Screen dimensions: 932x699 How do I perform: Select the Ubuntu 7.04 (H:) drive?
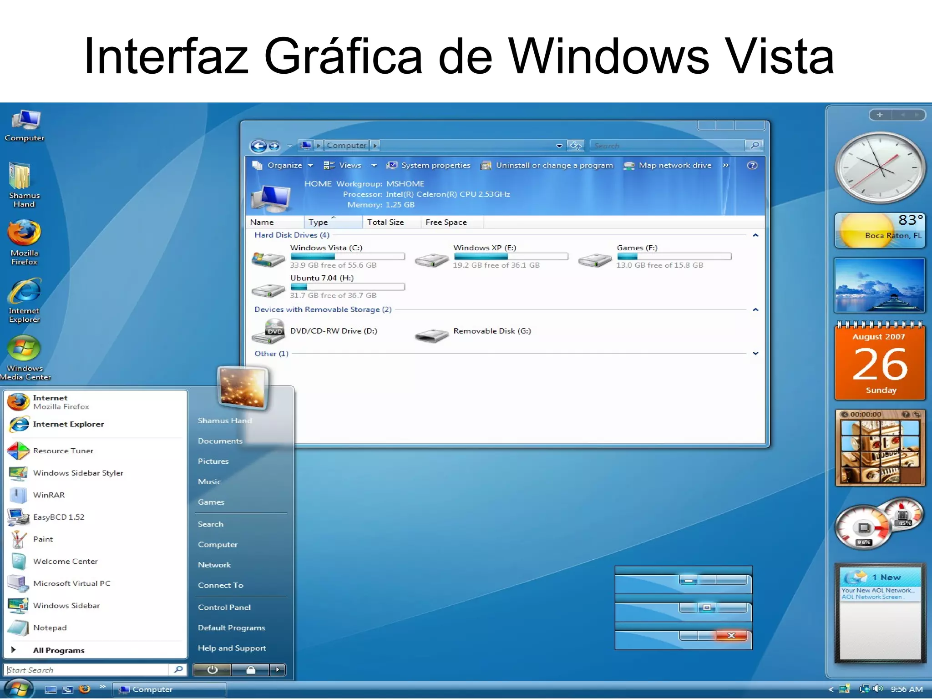[328, 287]
